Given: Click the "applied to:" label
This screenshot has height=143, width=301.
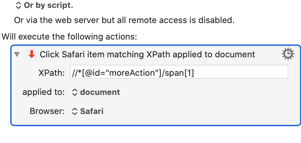Looking at the screenshot, I should [44, 92].
